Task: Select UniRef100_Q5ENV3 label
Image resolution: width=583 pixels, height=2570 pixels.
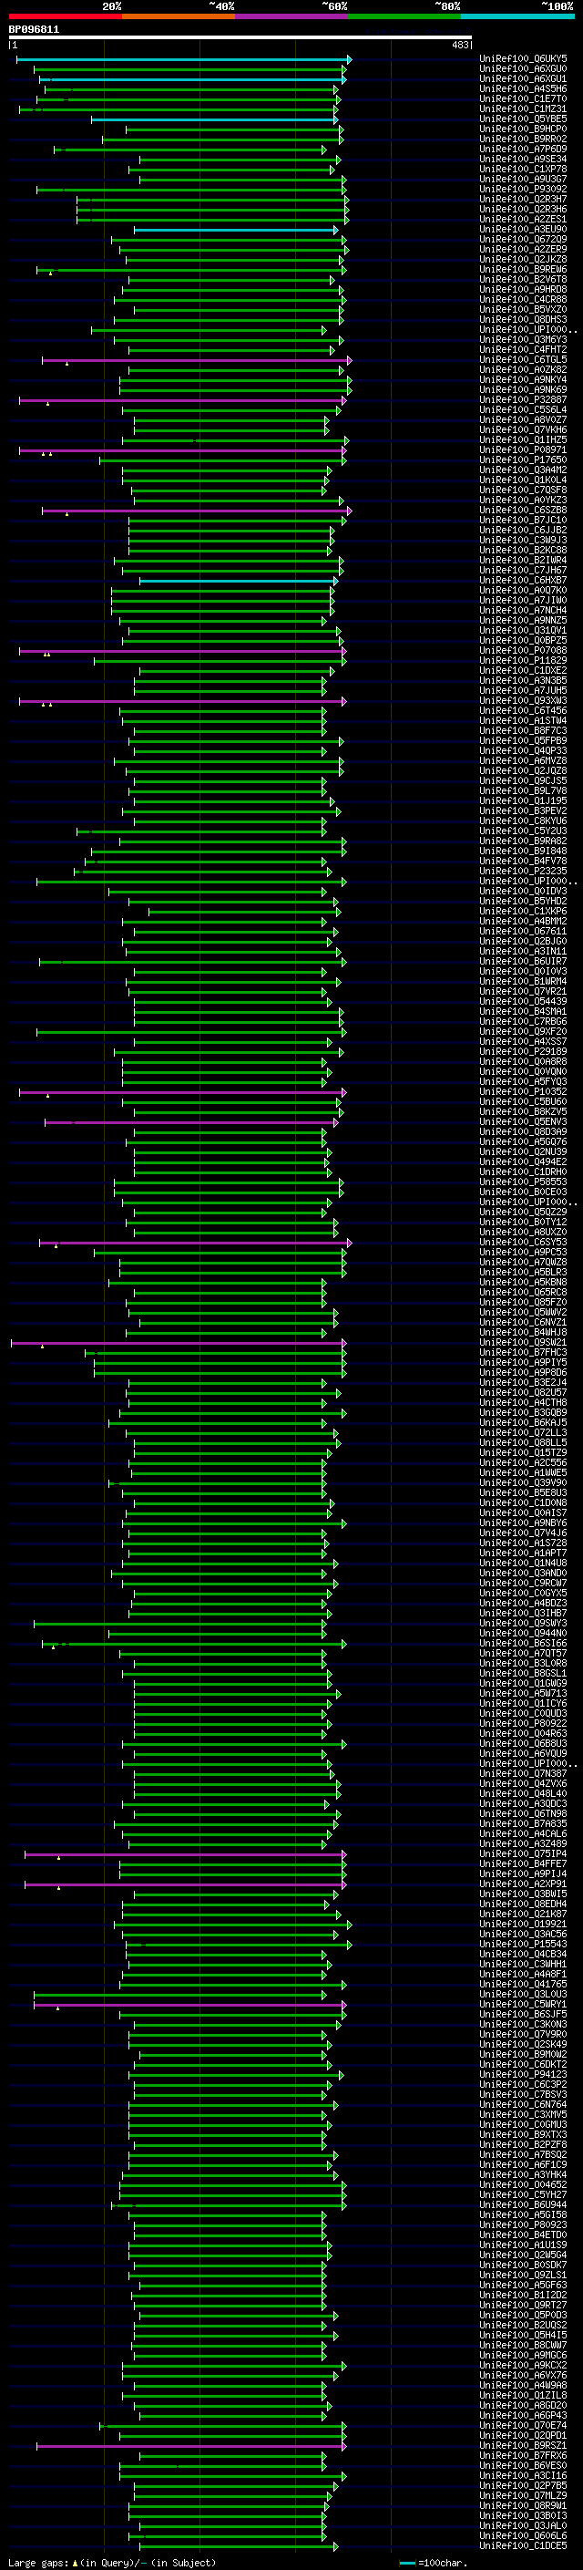Action: coord(523,1122)
